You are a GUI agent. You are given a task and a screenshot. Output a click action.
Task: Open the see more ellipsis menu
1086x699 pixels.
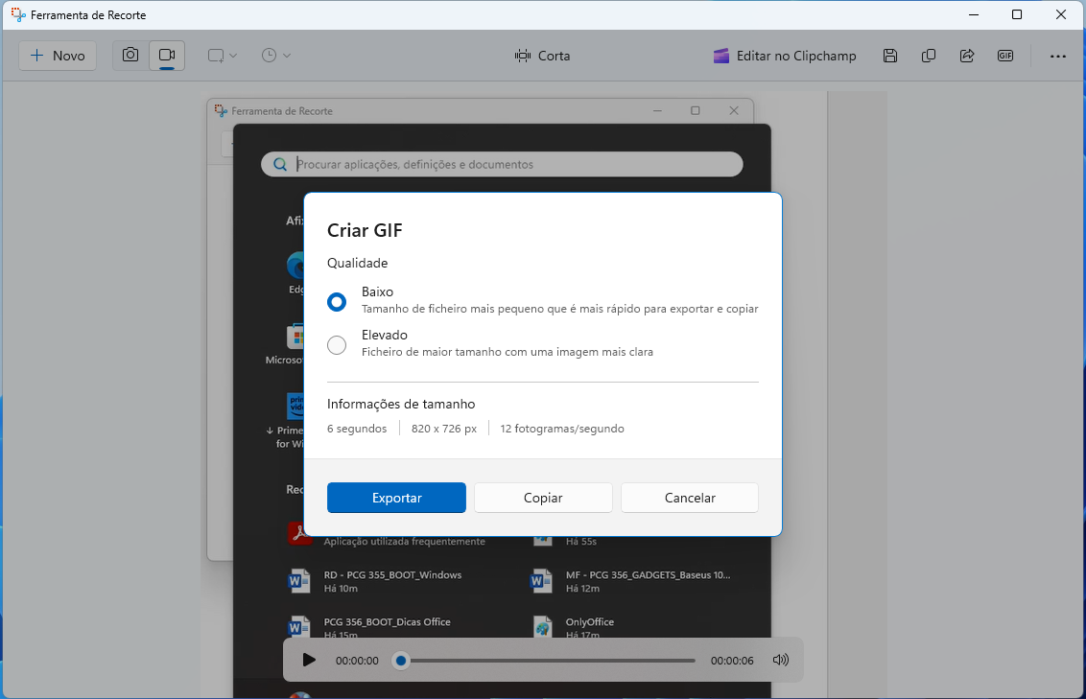[x=1058, y=55]
